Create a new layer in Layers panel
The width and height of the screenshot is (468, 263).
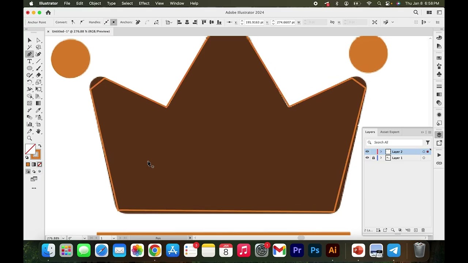[416, 230]
